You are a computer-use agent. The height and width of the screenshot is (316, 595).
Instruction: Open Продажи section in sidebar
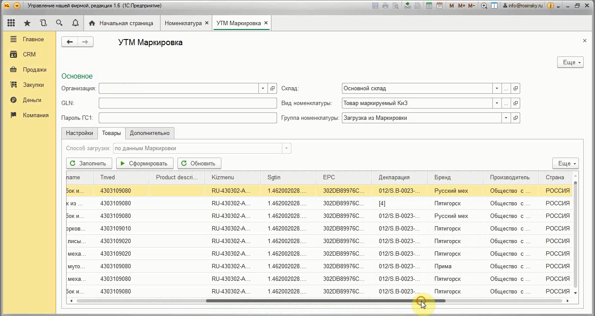pos(29,69)
